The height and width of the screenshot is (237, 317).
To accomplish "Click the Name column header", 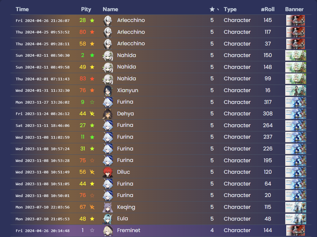I will pyautogui.click(x=110, y=9).
